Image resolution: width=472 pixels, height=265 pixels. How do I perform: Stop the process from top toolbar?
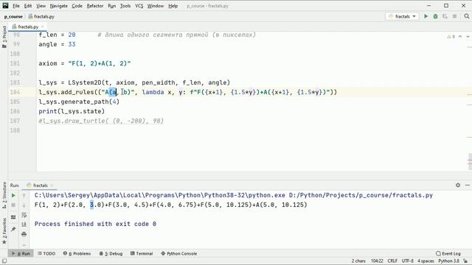coord(454,16)
